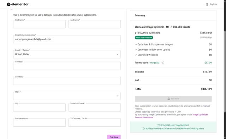Click the -$17.99 promo discount amount
This screenshot has height=139, width=226.
208,63
